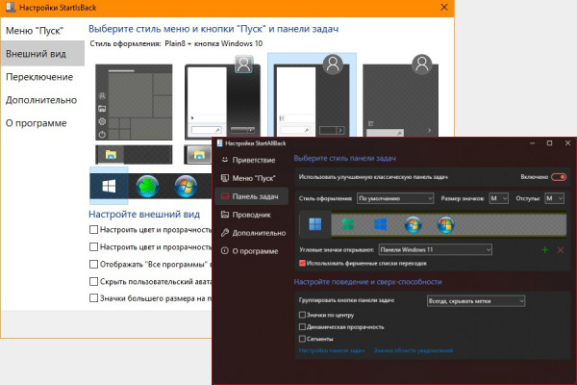Open Значки области уведомлений link
Screen dimensions: 577x385
click(414, 350)
